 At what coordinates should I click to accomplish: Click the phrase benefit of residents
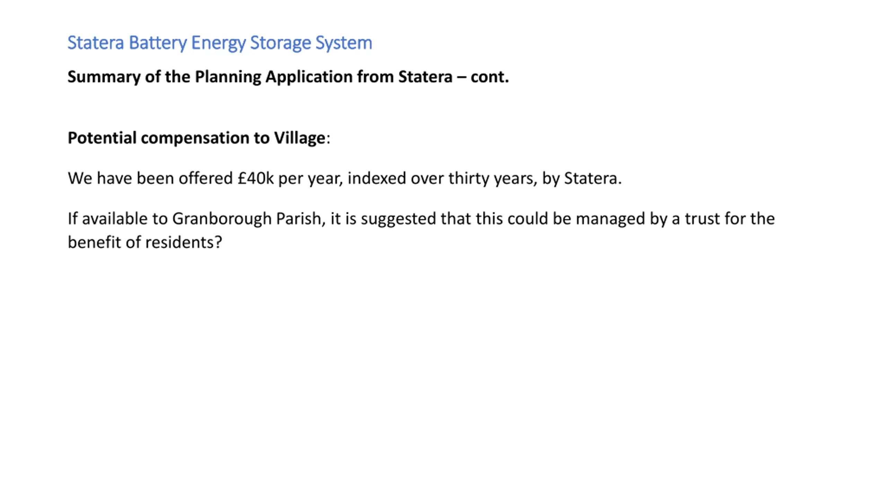tap(145, 242)
